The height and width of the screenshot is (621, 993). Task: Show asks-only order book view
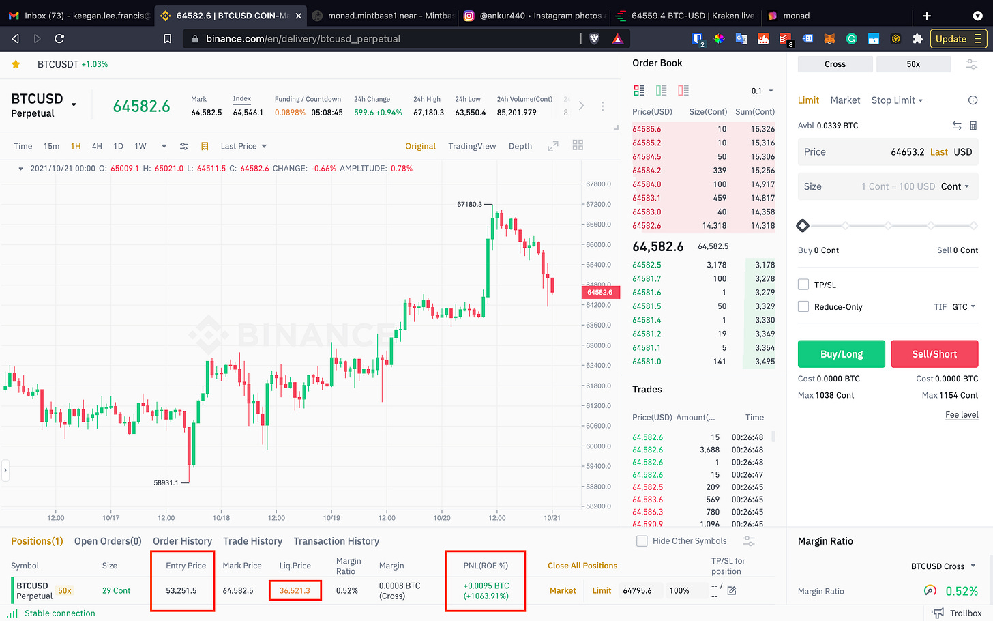click(x=683, y=90)
